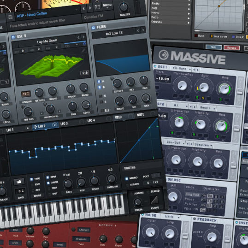
Task: Enable LFO TRIP checkbox
Action: 49,189
